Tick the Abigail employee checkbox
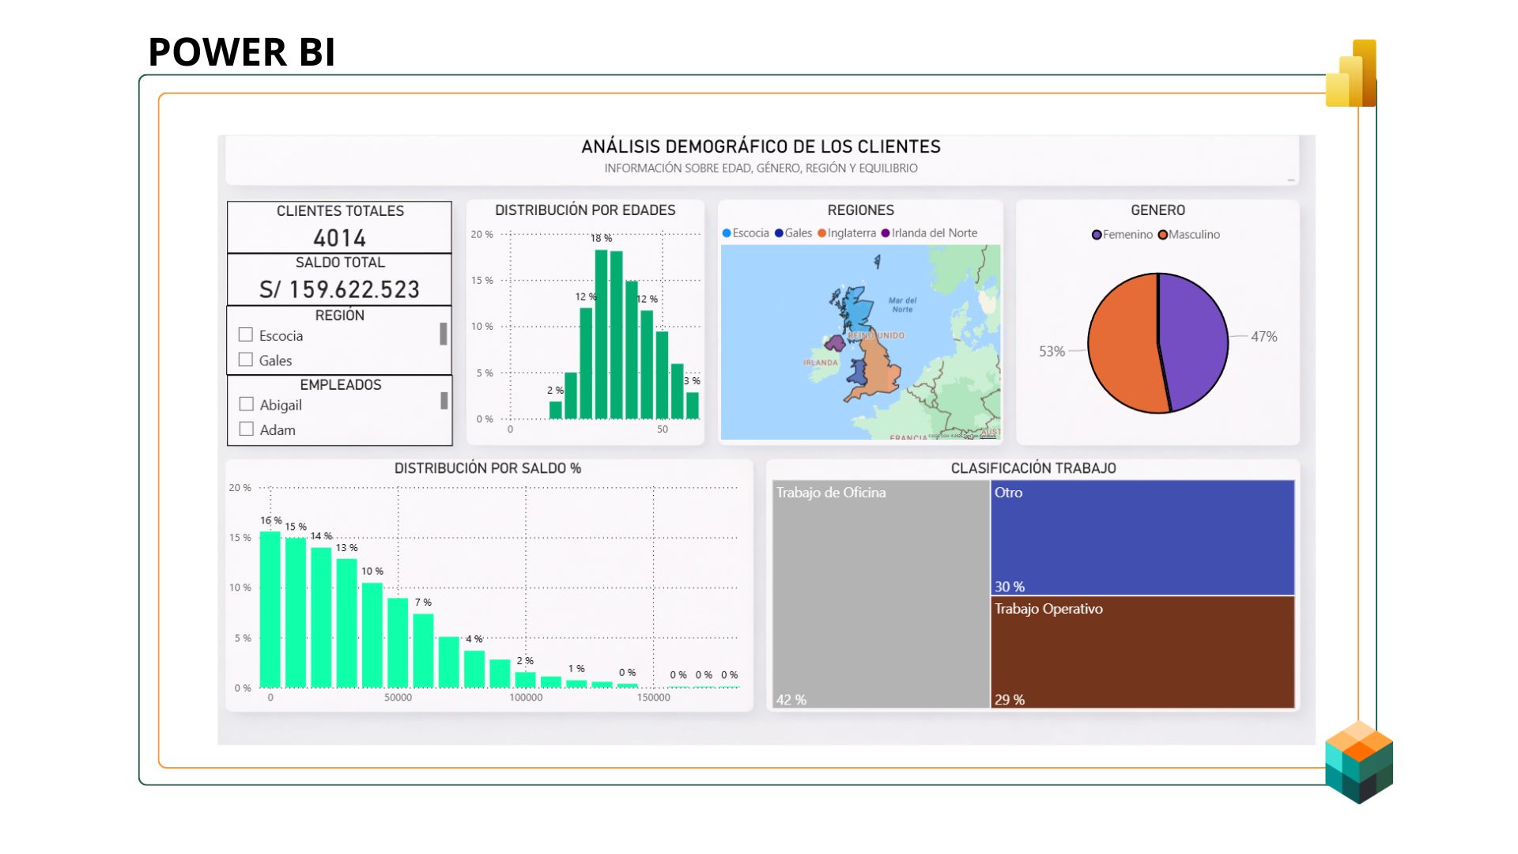 point(247,404)
